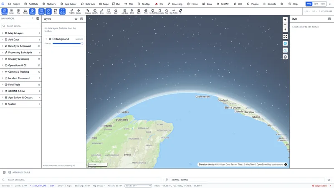Open Diagnostics in status bar
This screenshot has height=188, width=334.
pyautogui.click(x=321, y=185)
